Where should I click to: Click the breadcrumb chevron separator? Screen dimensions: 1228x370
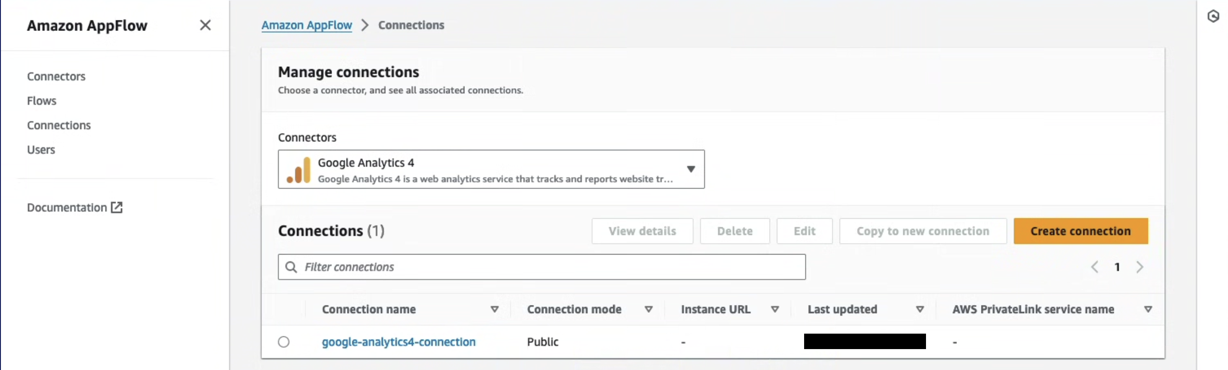click(365, 25)
